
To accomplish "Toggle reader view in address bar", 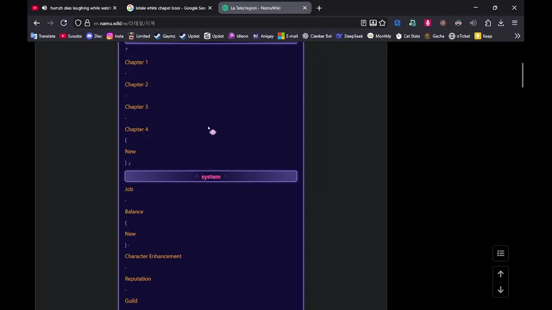I will (364, 23).
